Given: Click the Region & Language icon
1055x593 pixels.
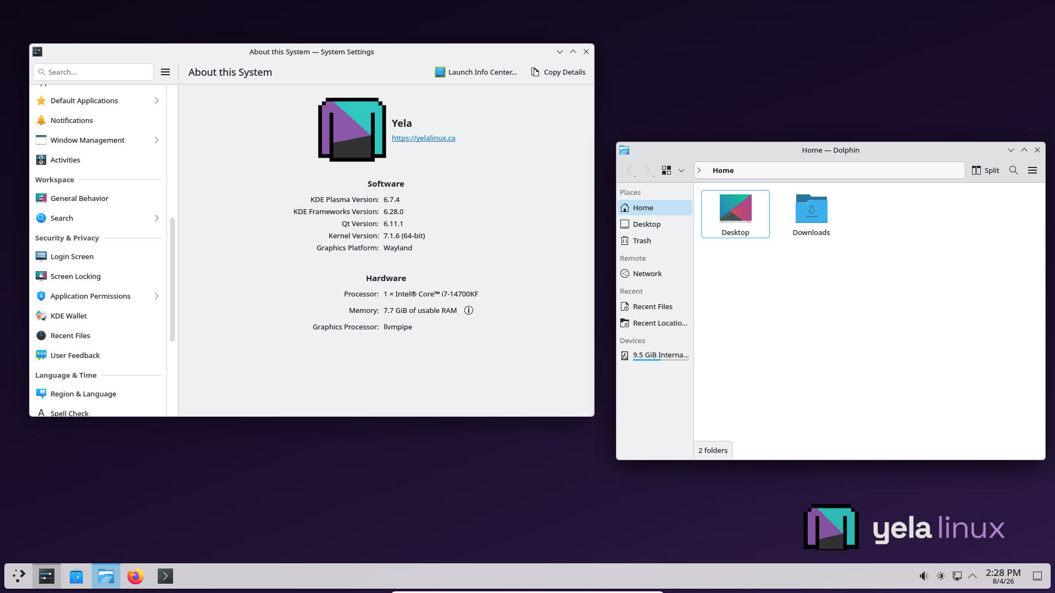Looking at the screenshot, I should click(41, 394).
